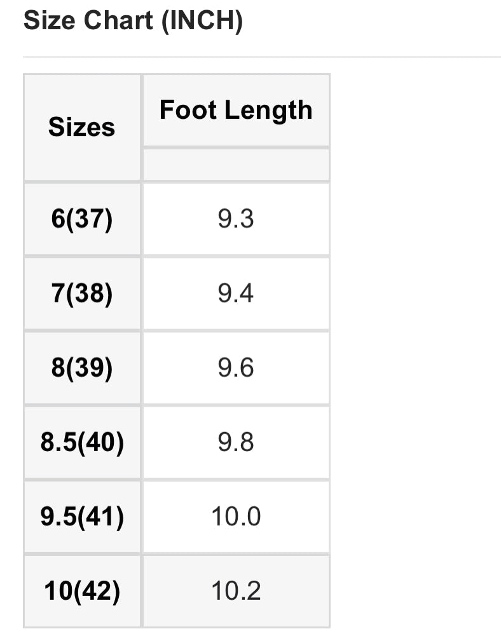The height and width of the screenshot is (643, 501).
Task: Click the empty cell below Foot Length header
Action: click(236, 165)
